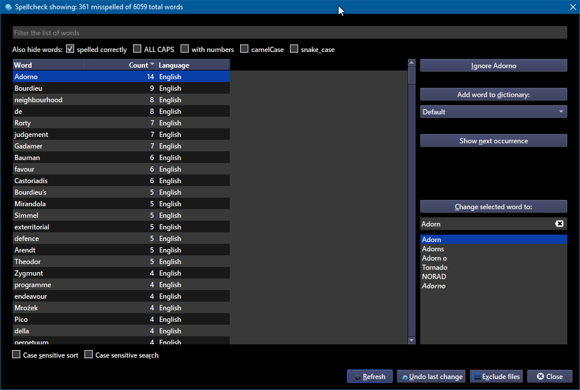Select the word Pico
The image size is (580, 390).
(x=122, y=319)
